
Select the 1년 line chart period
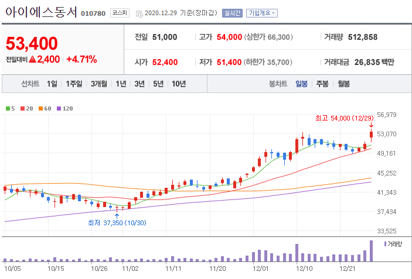pos(121,84)
